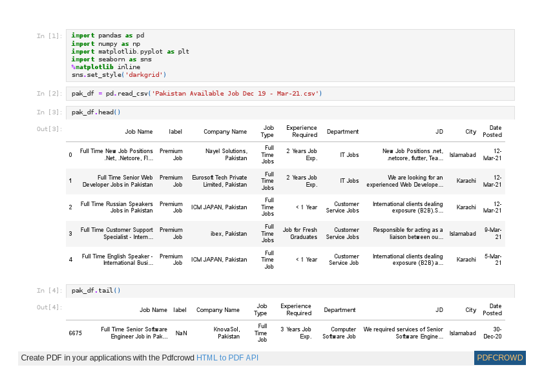
Task: Click 'Nayel Solutions, Pakistan' company cell
Action: (226, 154)
